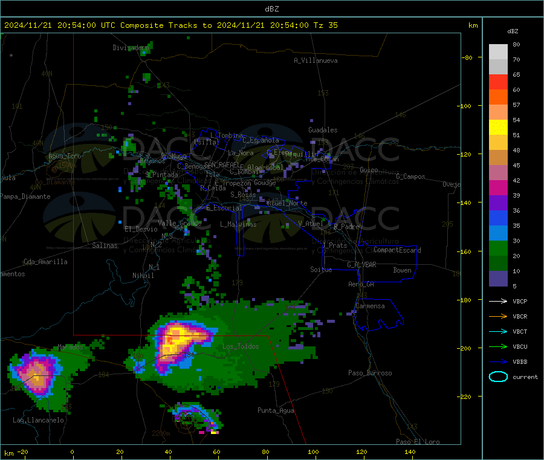This screenshot has width=544, height=460.
Task: Click the 'G_Campos' place label
Action: point(410,177)
